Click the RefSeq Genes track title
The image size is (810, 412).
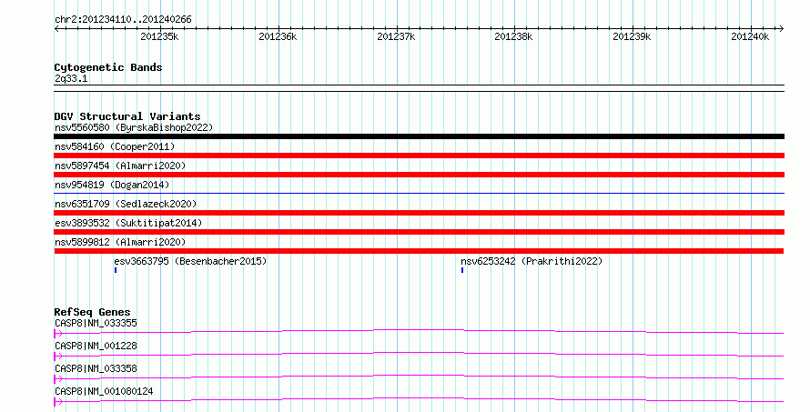point(92,312)
